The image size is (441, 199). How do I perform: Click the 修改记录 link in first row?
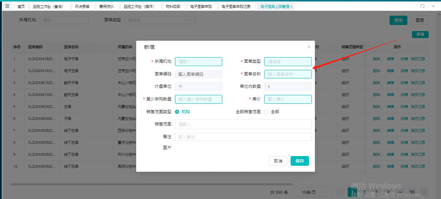[418, 59]
